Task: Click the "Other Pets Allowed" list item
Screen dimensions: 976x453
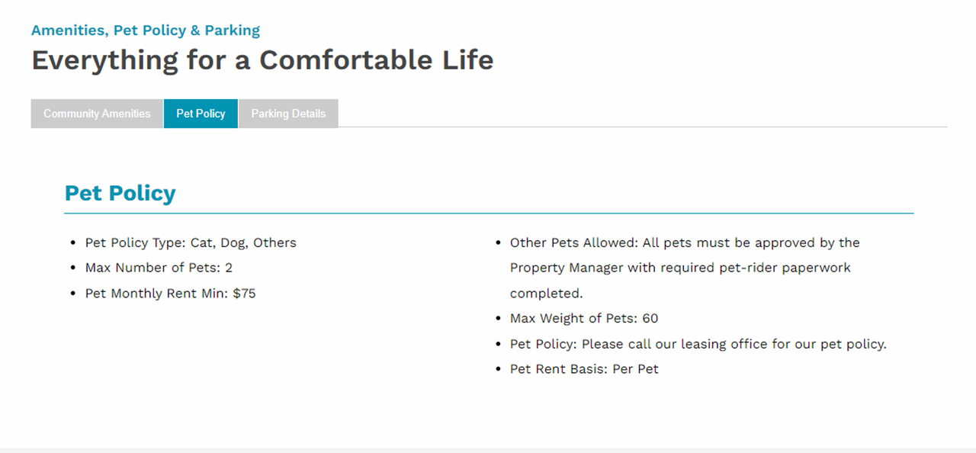Action: tap(685, 243)
